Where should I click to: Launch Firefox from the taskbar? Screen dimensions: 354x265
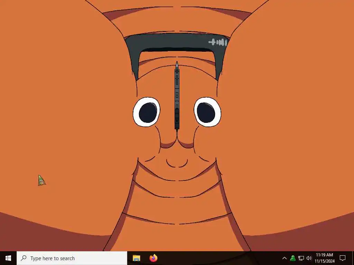click(153, 258)
